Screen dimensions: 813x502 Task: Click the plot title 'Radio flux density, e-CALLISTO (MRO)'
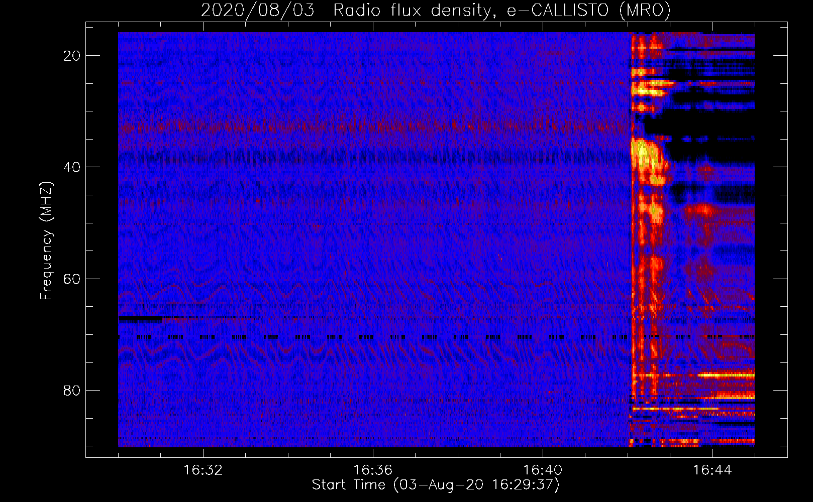pyautogui.click(x=501, y=10)
